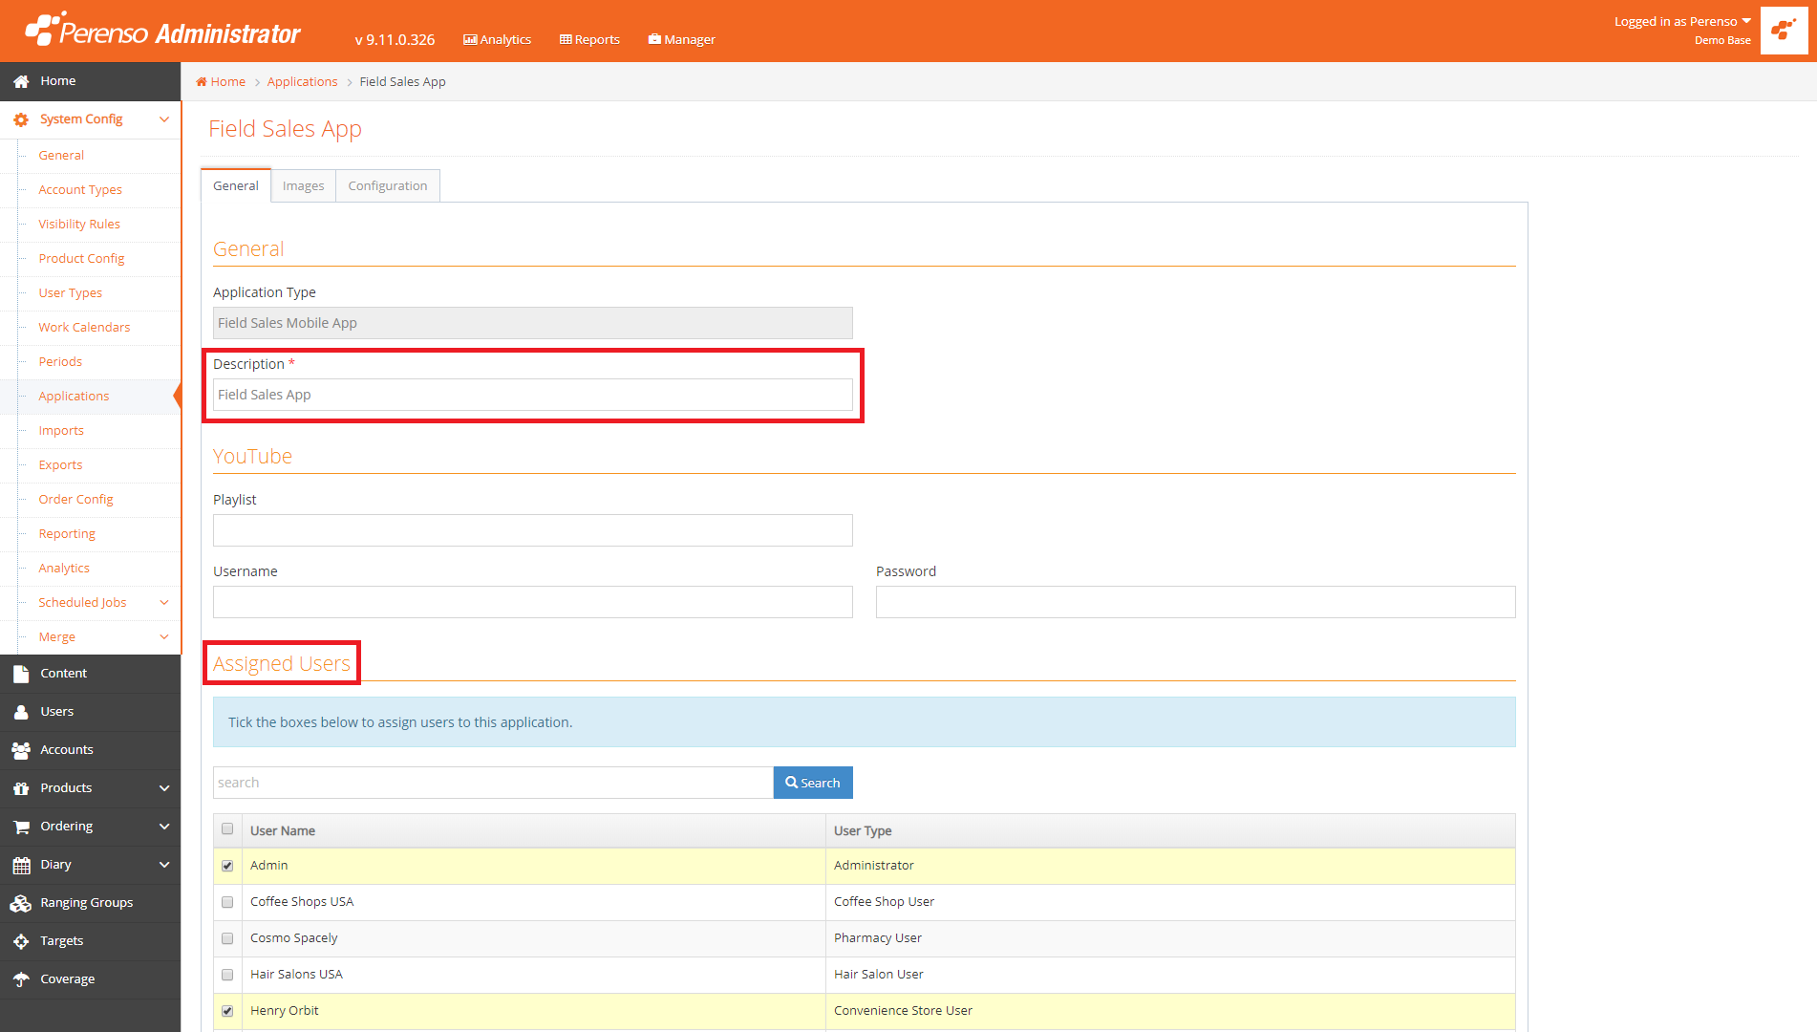Tick the Cosmo Spacely checkbox
The height and width of the screenshot is (1032, 1817).
pos(227,938)
